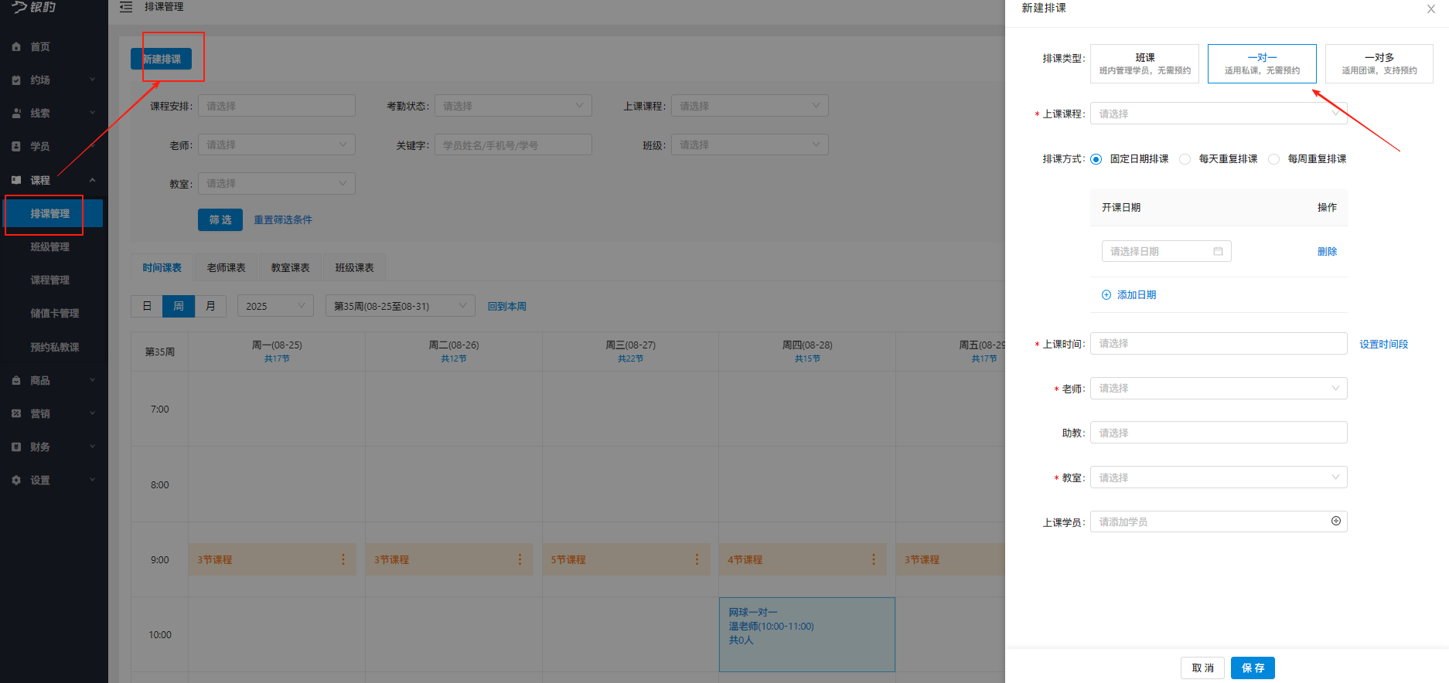Click the 关键字 search input field

(513, 145)
